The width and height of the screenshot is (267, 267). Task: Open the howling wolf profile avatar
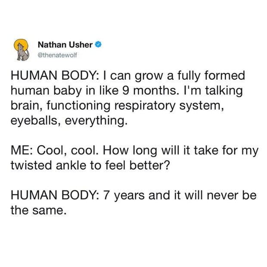(x=22, y=50)
